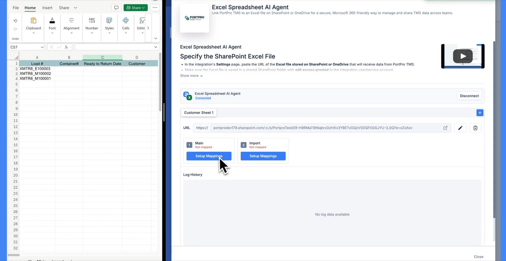This screenshot has width=506, height=261.
Task: Open the Number format group
Action: [92, 26]
